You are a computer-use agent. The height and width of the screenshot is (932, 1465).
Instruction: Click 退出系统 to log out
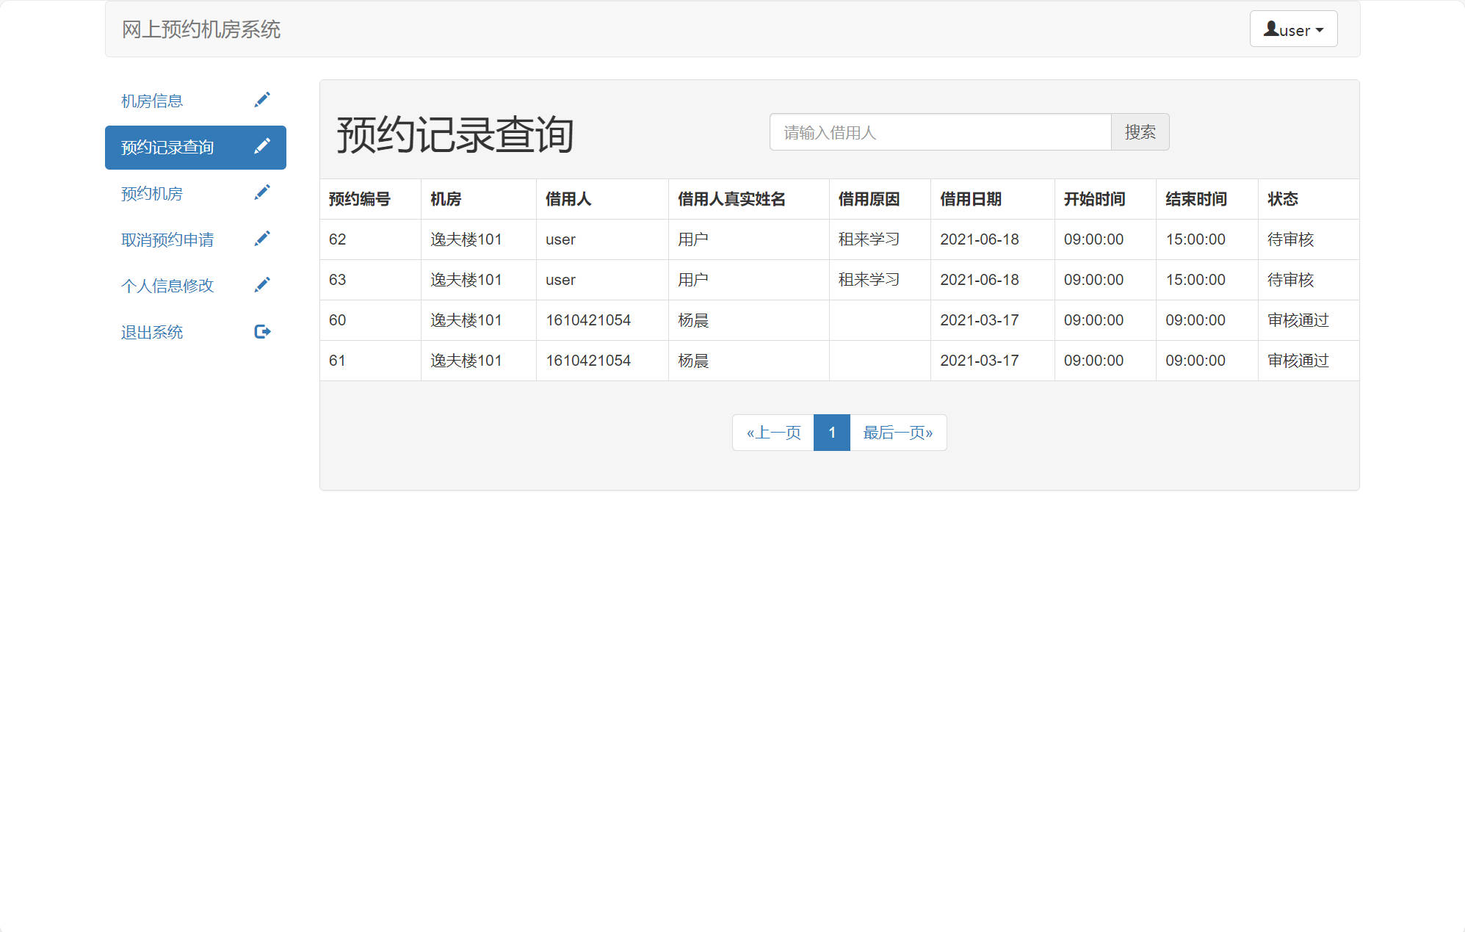[x=152, y=330]
